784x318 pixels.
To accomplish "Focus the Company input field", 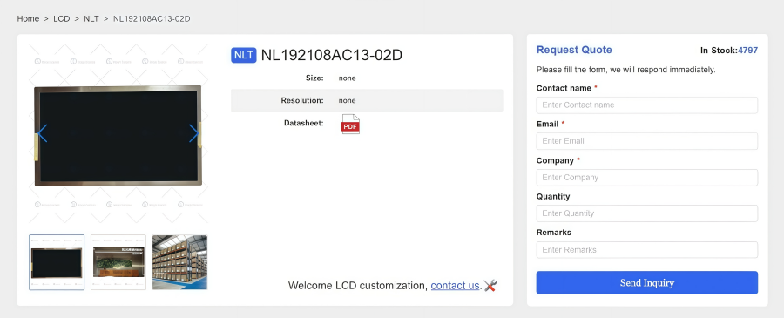I will (647, 178).
